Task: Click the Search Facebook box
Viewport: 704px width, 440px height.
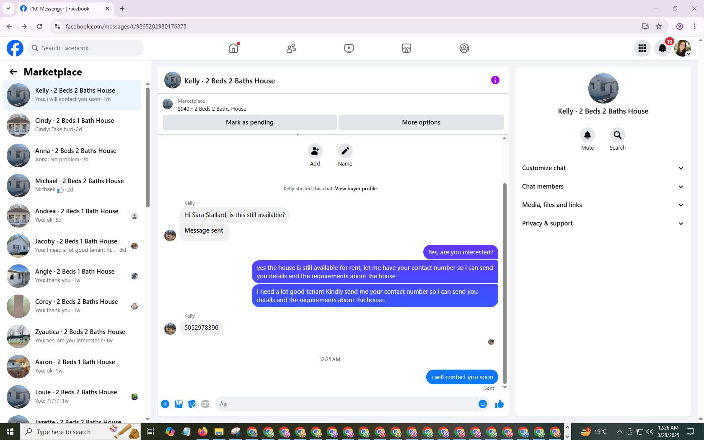Action: pos(85,48)
